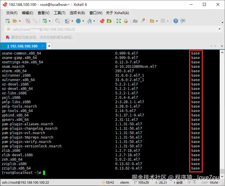Launch Xmanager from the red swirl icon

(102, 21)
